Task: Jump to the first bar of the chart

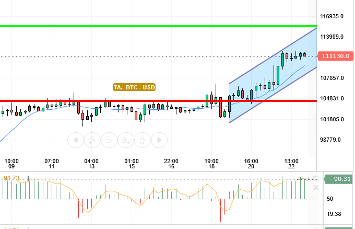Action: tap(76, 140)
